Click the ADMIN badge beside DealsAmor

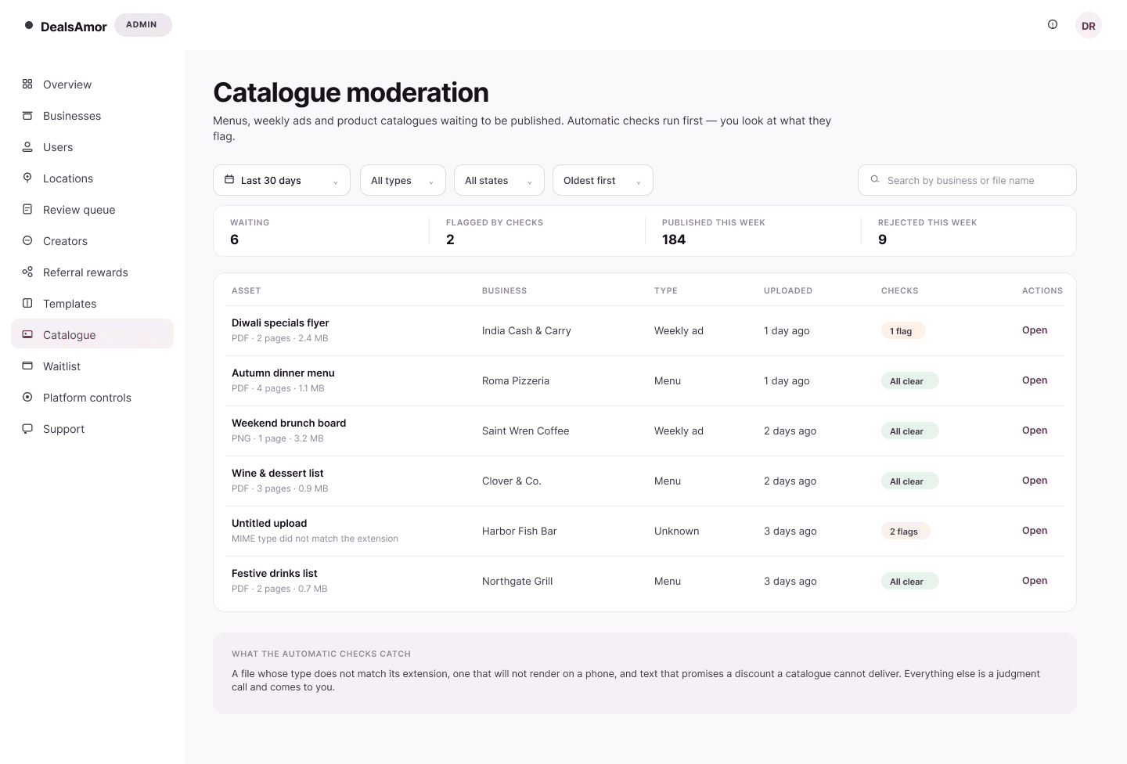(x=143, y=25)
